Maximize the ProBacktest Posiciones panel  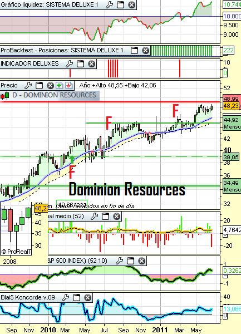pyautogui.click(x=134, y=51)
